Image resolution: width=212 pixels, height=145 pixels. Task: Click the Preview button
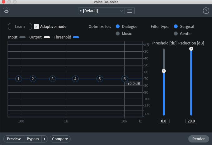(14, 139)
